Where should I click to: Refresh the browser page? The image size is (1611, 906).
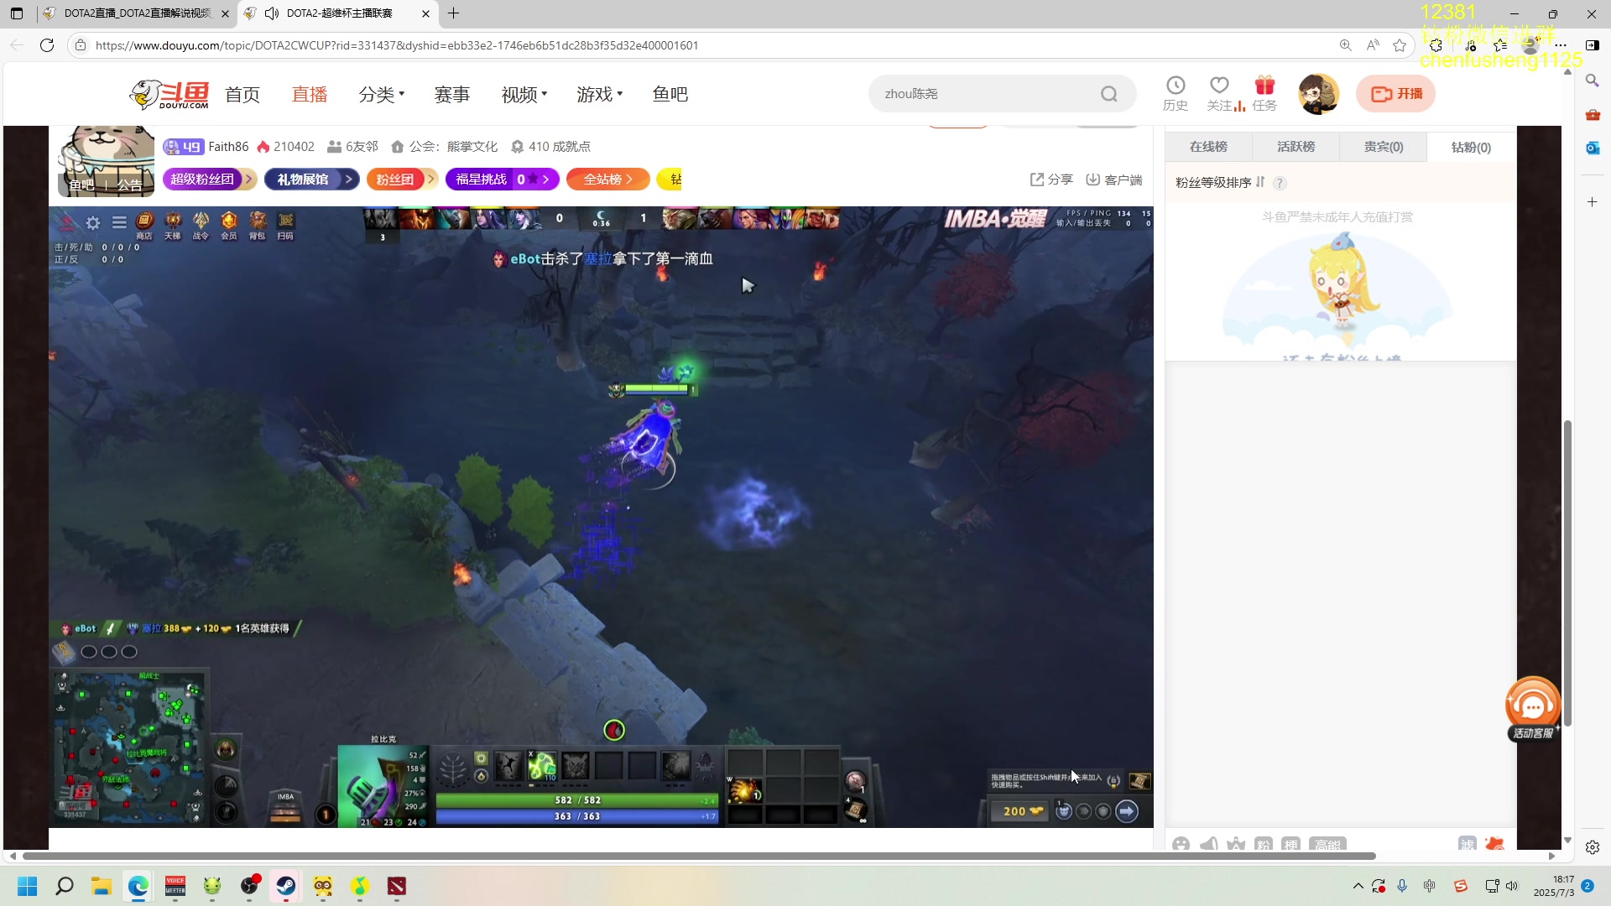point(47,45)
